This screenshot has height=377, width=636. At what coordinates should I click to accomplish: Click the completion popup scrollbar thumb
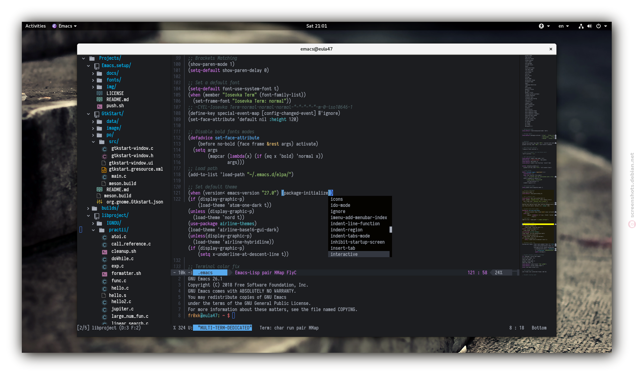pos(391,229)
